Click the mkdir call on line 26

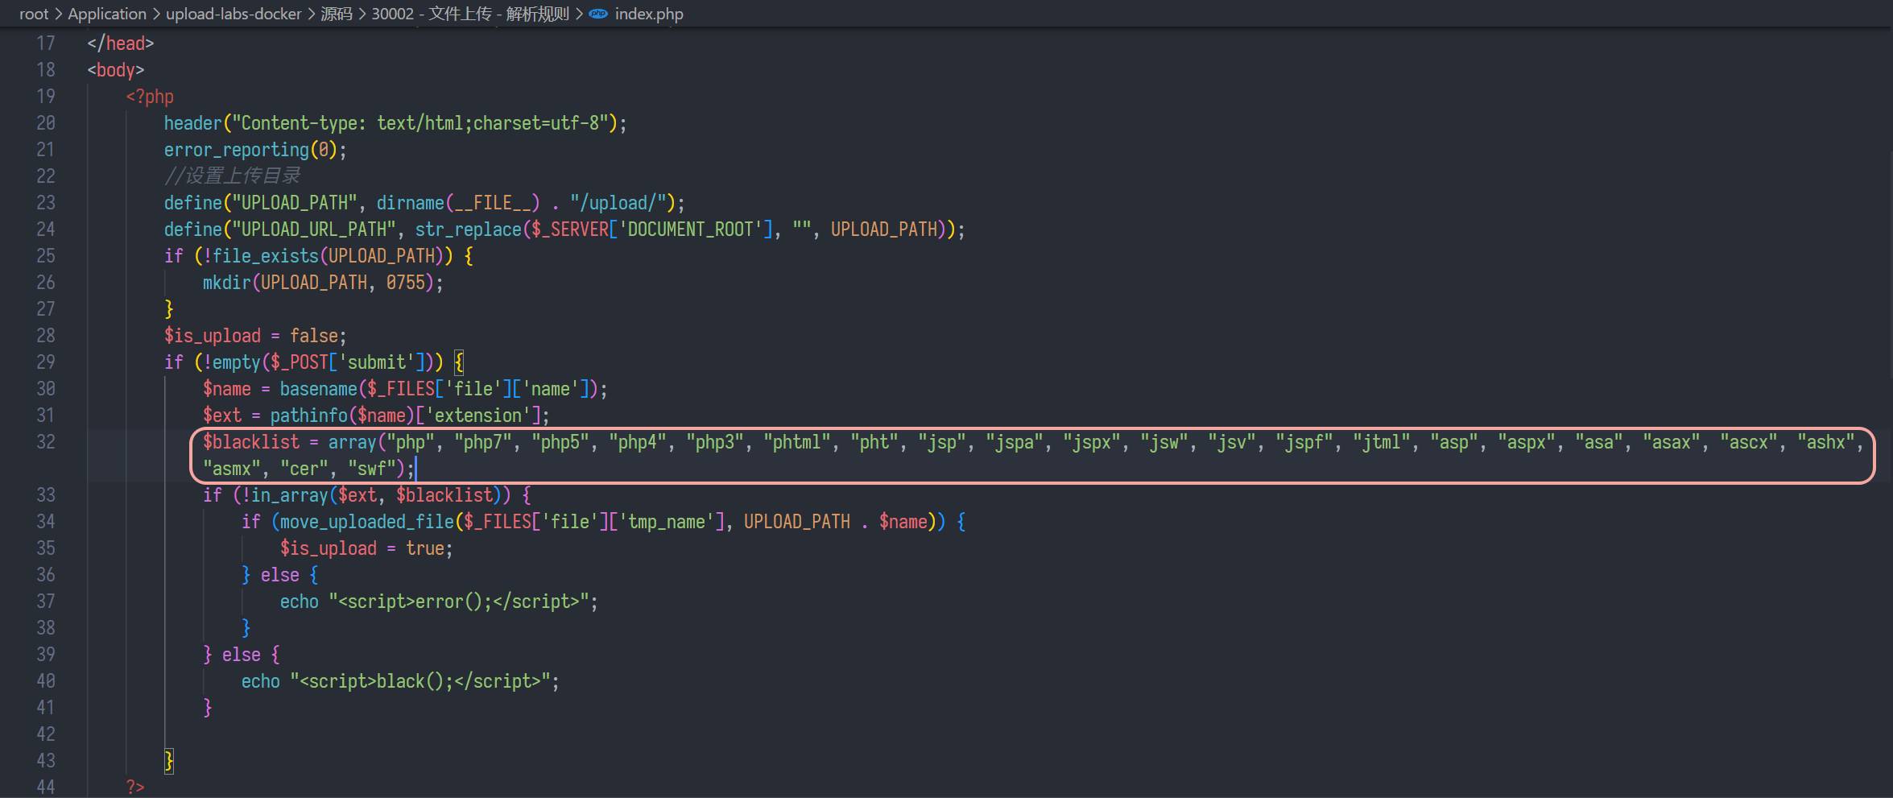tap(226, 283)
